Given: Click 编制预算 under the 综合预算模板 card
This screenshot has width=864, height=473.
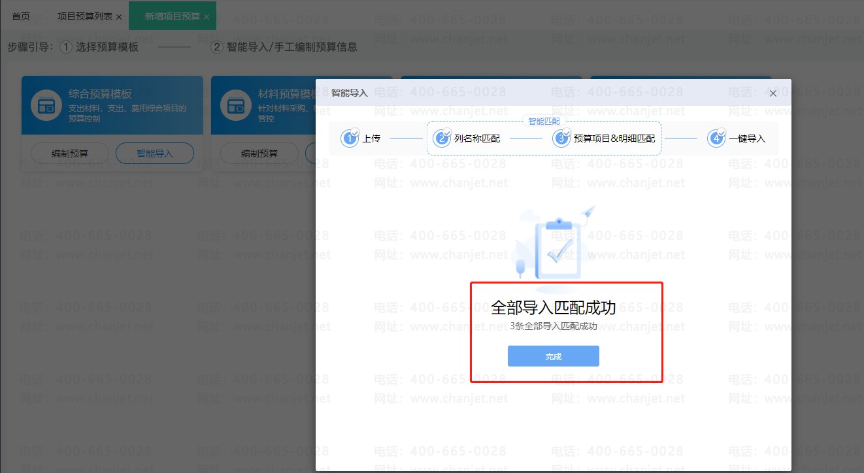Looking at the screenshot, I should pos(70,154).
